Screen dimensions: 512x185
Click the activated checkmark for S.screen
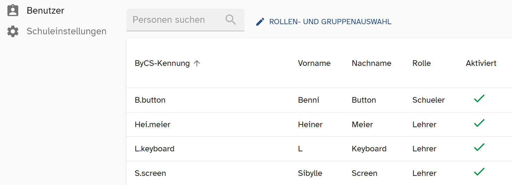click(x=479, y=172)
